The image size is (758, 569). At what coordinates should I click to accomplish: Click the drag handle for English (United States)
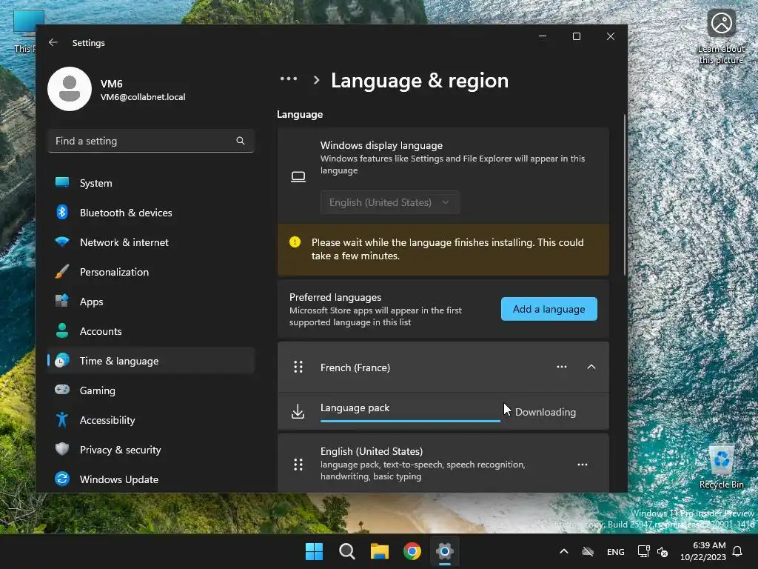(x=298, y=465)
